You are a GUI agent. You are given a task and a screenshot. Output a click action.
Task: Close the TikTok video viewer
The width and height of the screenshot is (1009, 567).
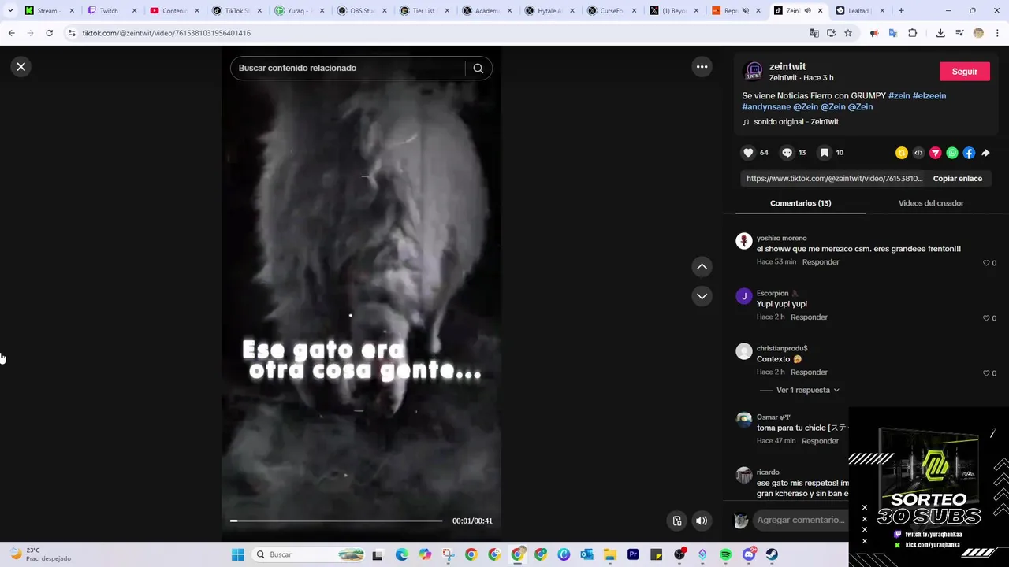click(21, 67)
